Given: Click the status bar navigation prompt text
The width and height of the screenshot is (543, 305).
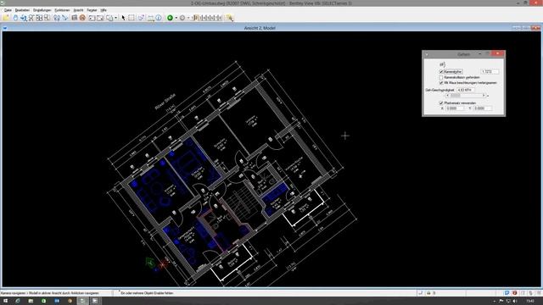Looking at the screenshot, I should point(49,293).
